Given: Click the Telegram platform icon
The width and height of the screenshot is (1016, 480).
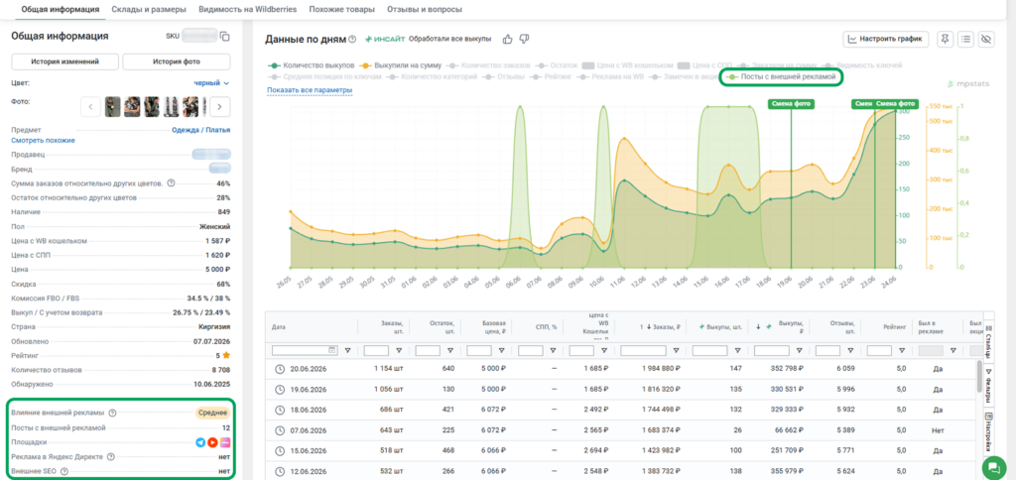Looking at the screenshot, I should point(200,442).
